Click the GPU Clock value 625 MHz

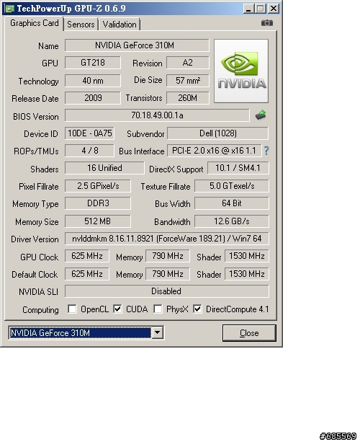click(87, 256)
